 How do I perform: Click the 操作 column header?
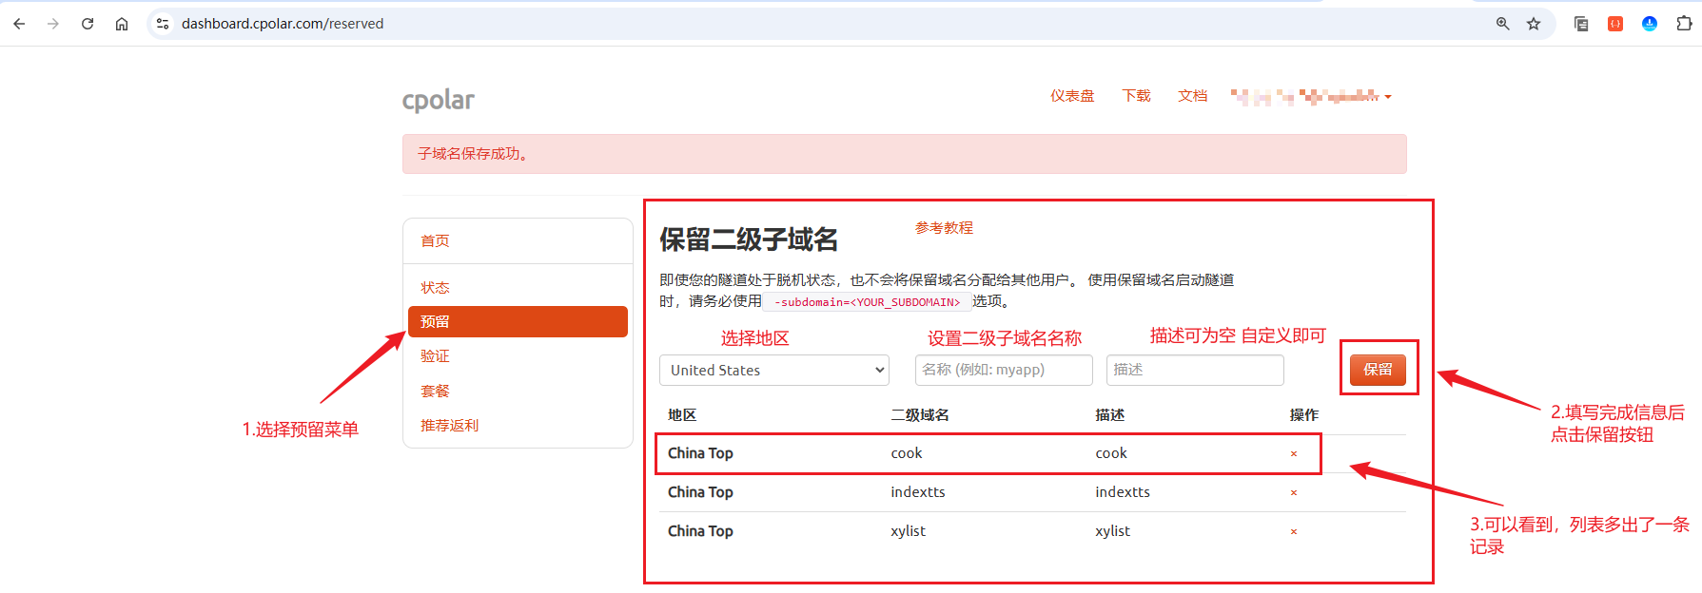coord(1303,415)
